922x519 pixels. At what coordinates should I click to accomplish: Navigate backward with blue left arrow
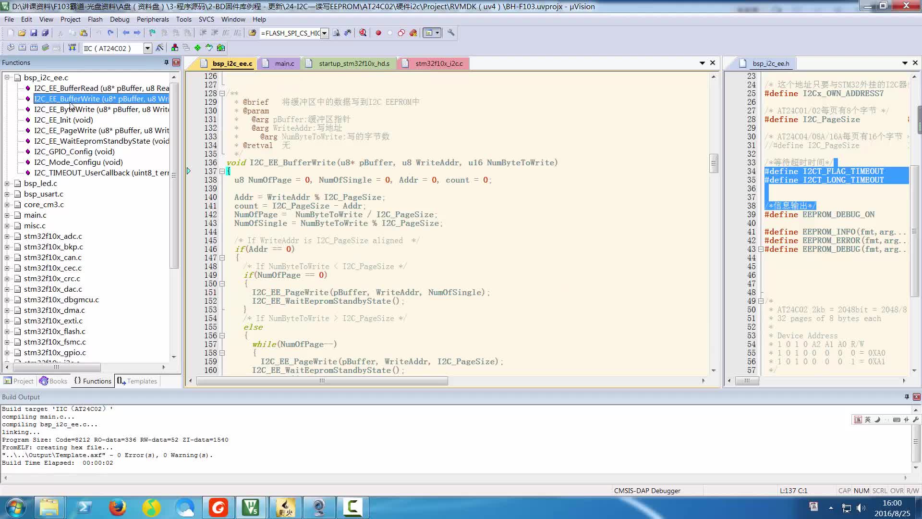tap(126, 33)
